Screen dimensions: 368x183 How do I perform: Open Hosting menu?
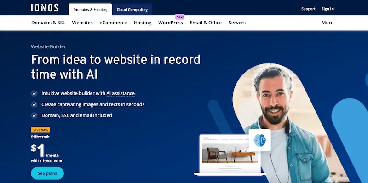143,23
